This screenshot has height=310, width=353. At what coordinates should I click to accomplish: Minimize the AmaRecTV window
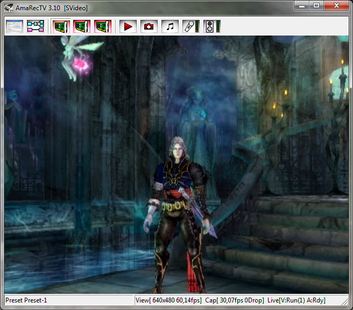302,6
